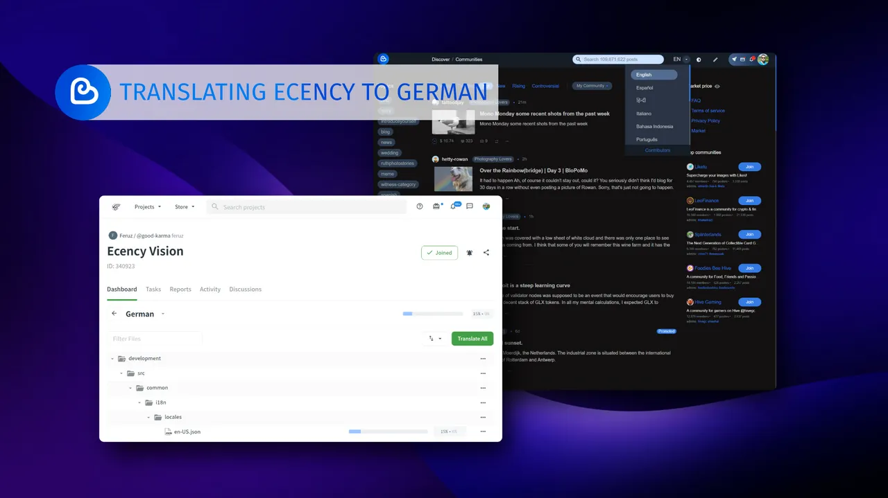
Task: Open the EN language selector in Ecency
Action: click(x=681, y=60)
